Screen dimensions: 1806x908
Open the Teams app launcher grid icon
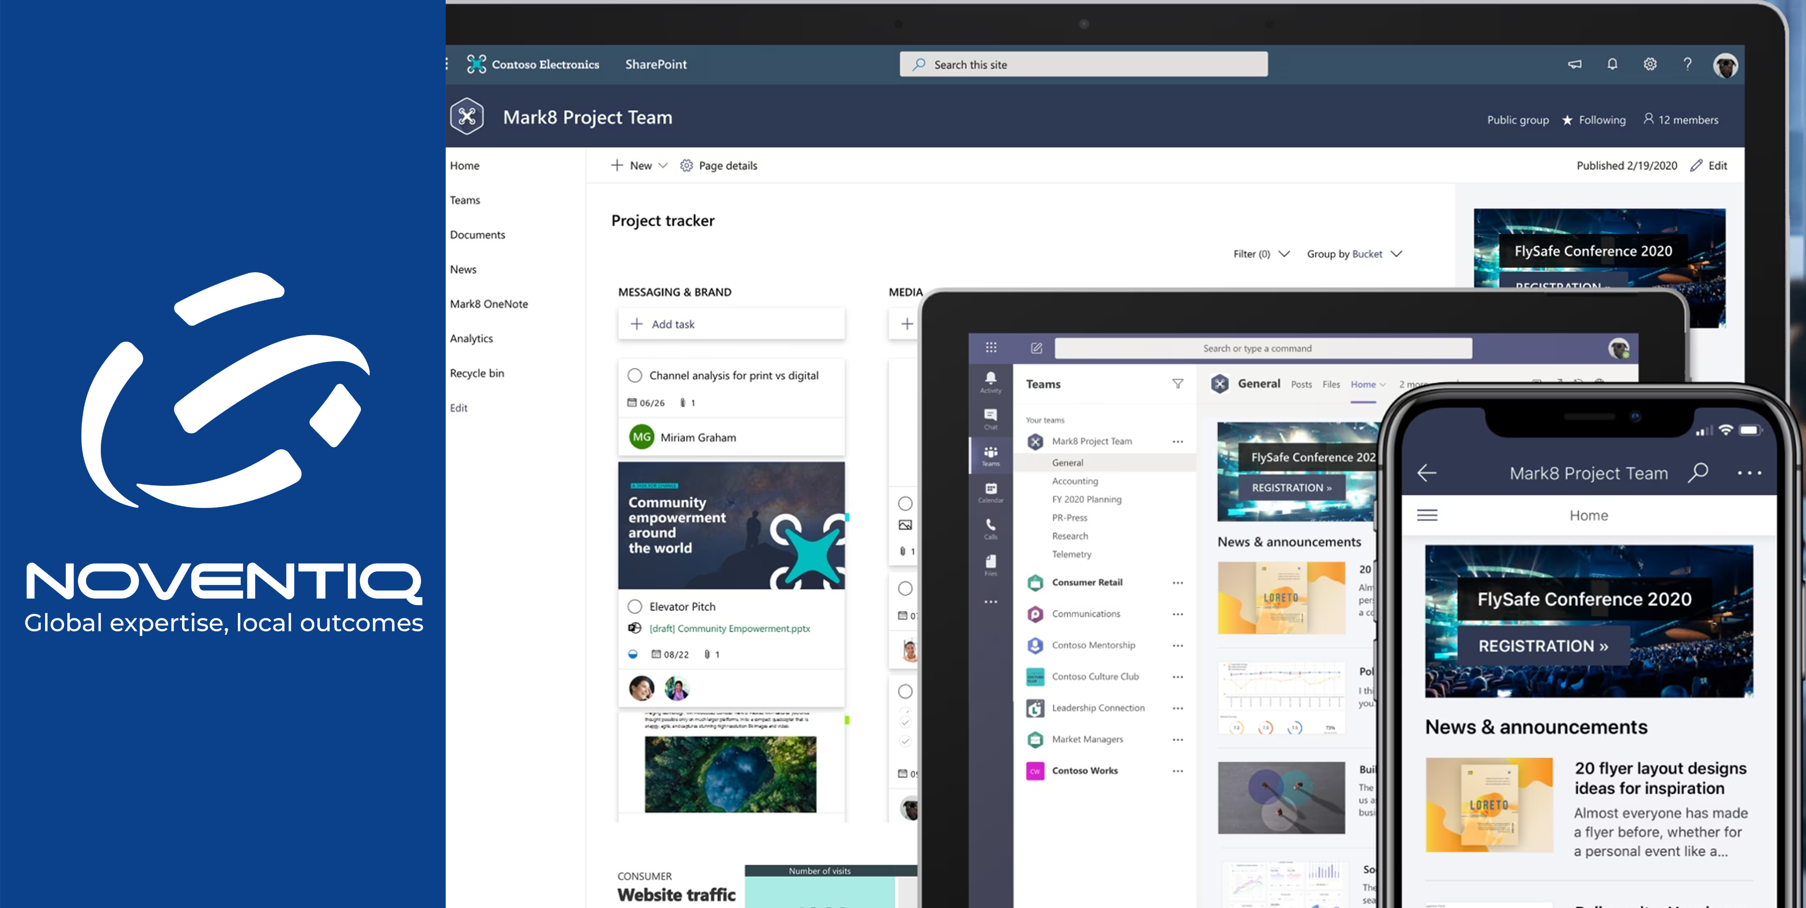pyautogui.click(x=991, y=348)
